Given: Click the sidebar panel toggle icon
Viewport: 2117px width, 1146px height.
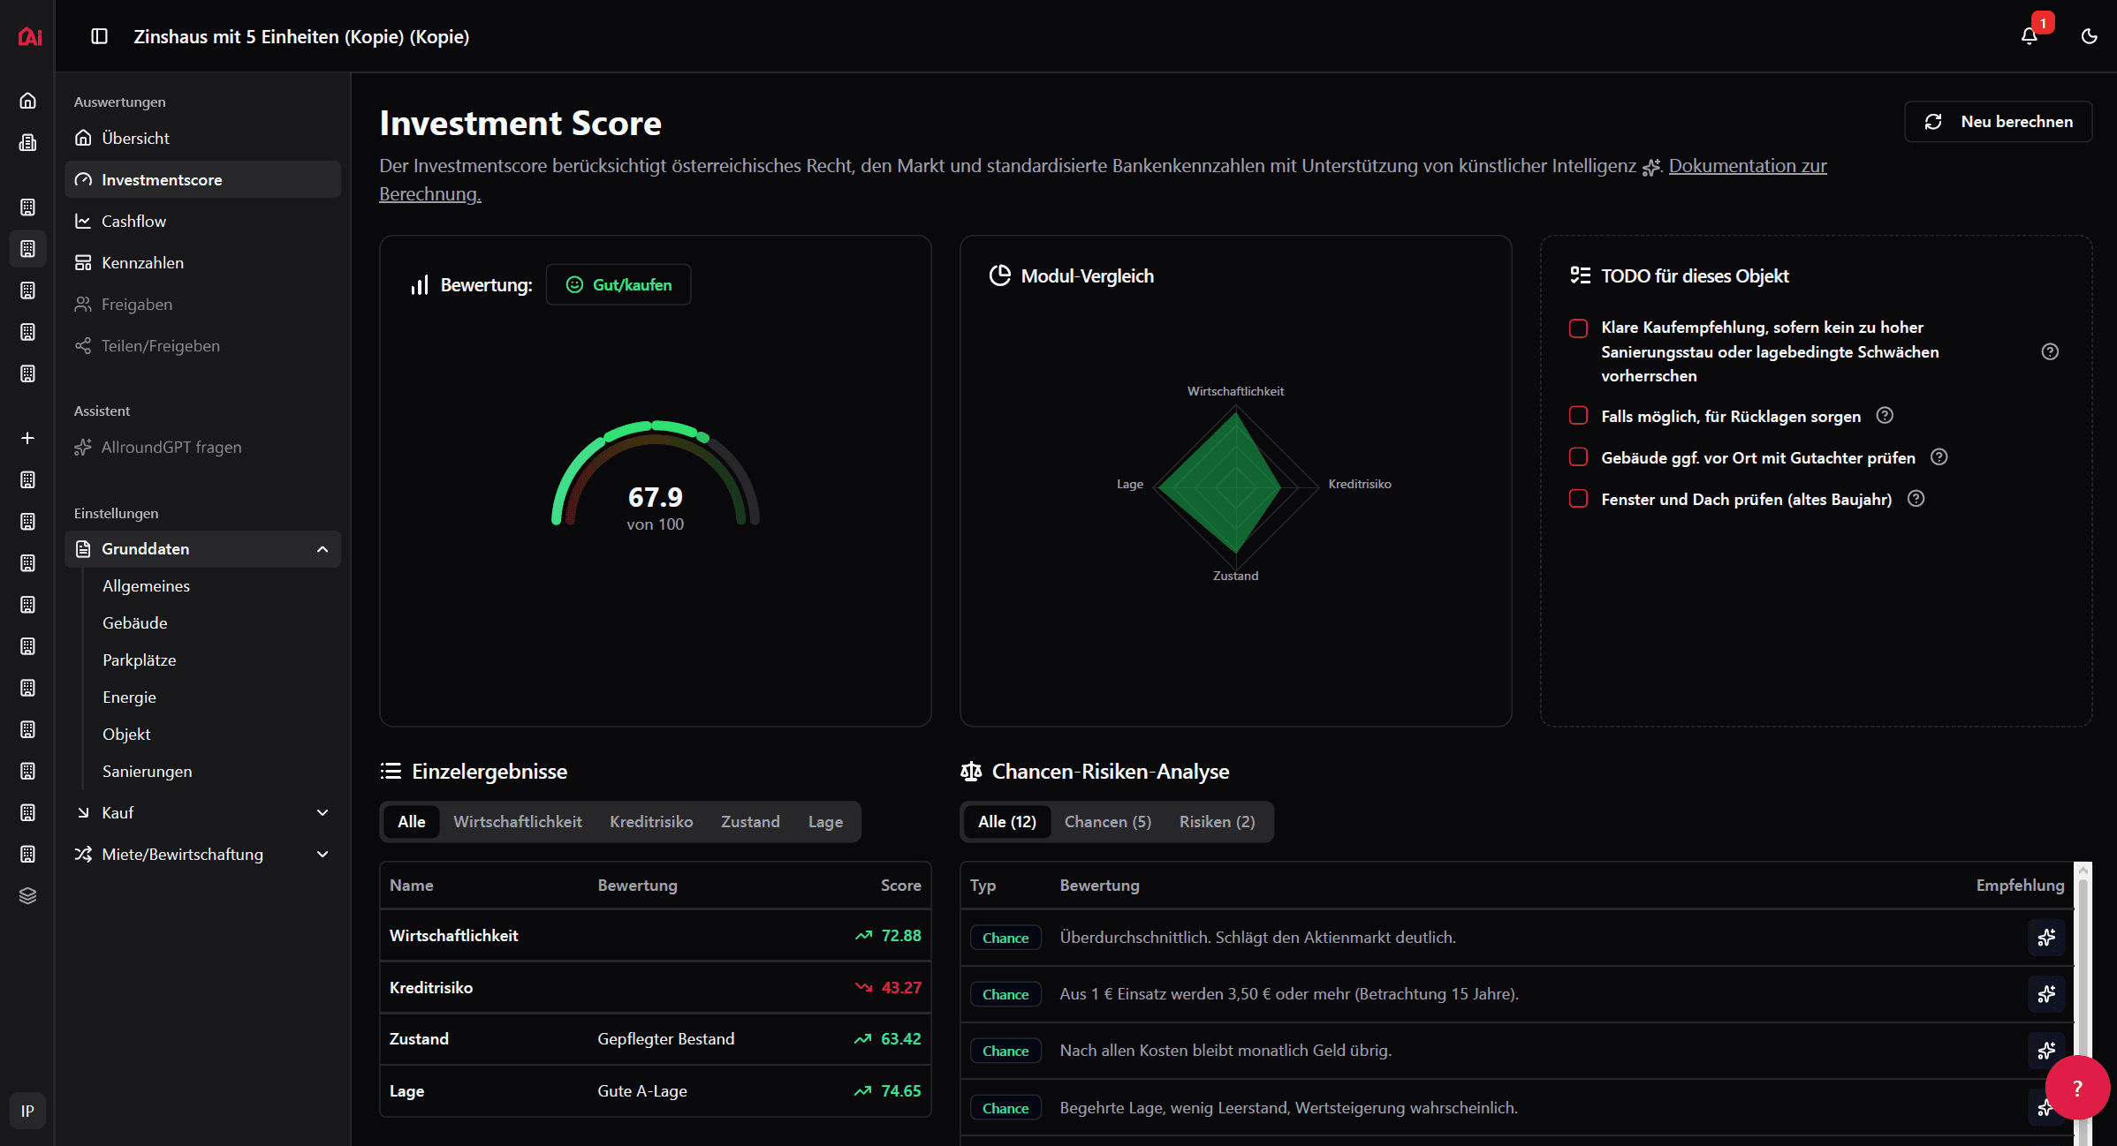Looking at the screenshot, I should (x=99, y=36).
